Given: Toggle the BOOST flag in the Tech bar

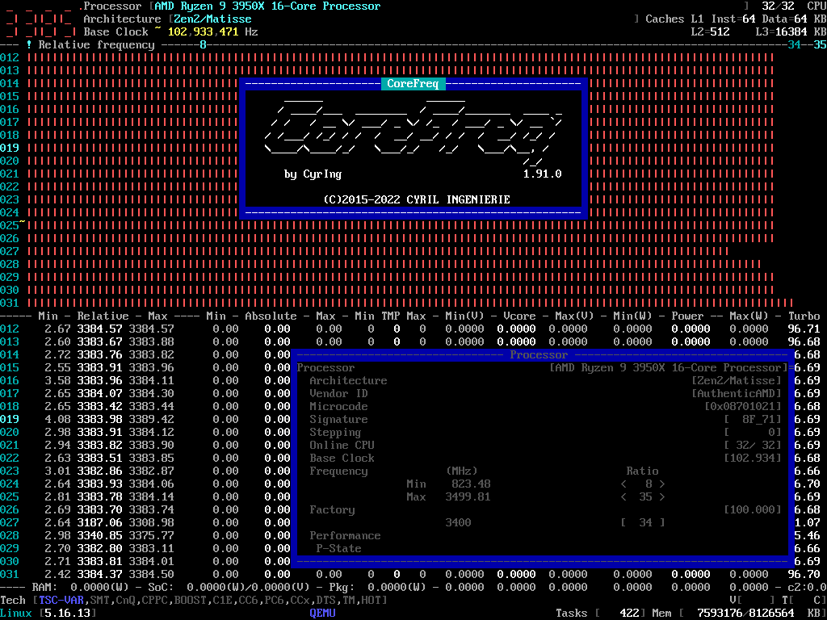Looking at the screenshot, I should pos(191,601).
